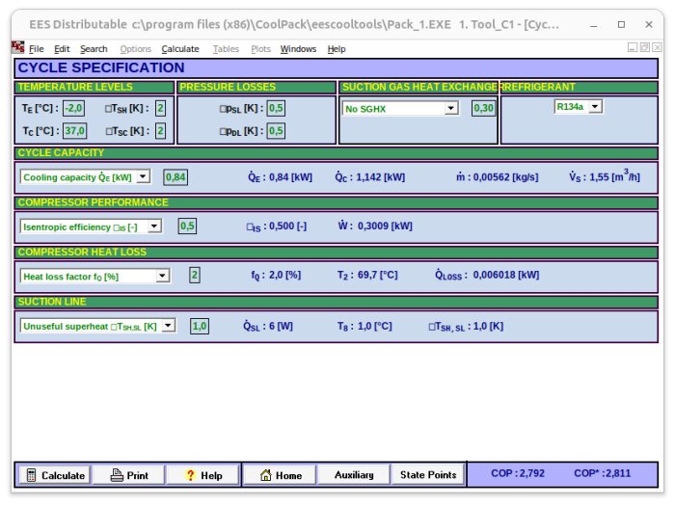Minimize the EES main window
This screenshot has width=675, height=506.
click(x=594, y=25)
